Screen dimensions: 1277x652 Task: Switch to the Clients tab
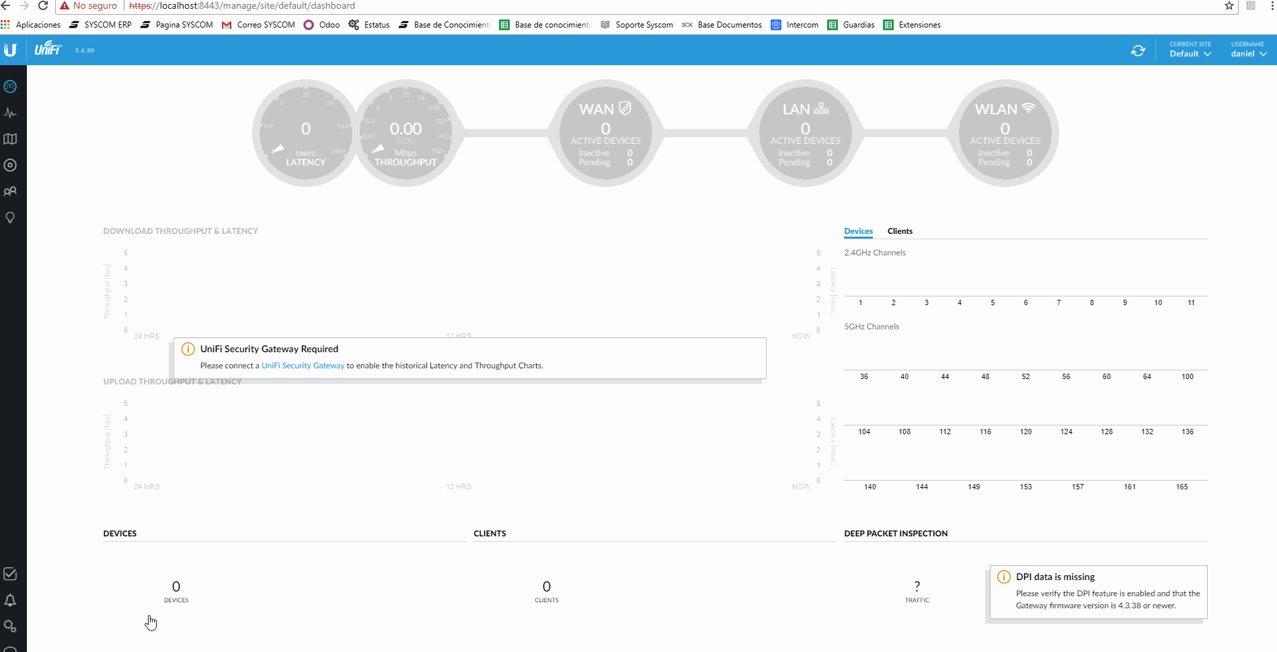coord(900,231)
